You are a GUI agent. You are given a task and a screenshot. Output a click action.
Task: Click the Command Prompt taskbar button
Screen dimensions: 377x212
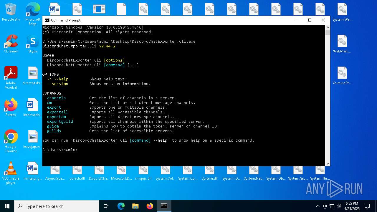click(164, 206)
